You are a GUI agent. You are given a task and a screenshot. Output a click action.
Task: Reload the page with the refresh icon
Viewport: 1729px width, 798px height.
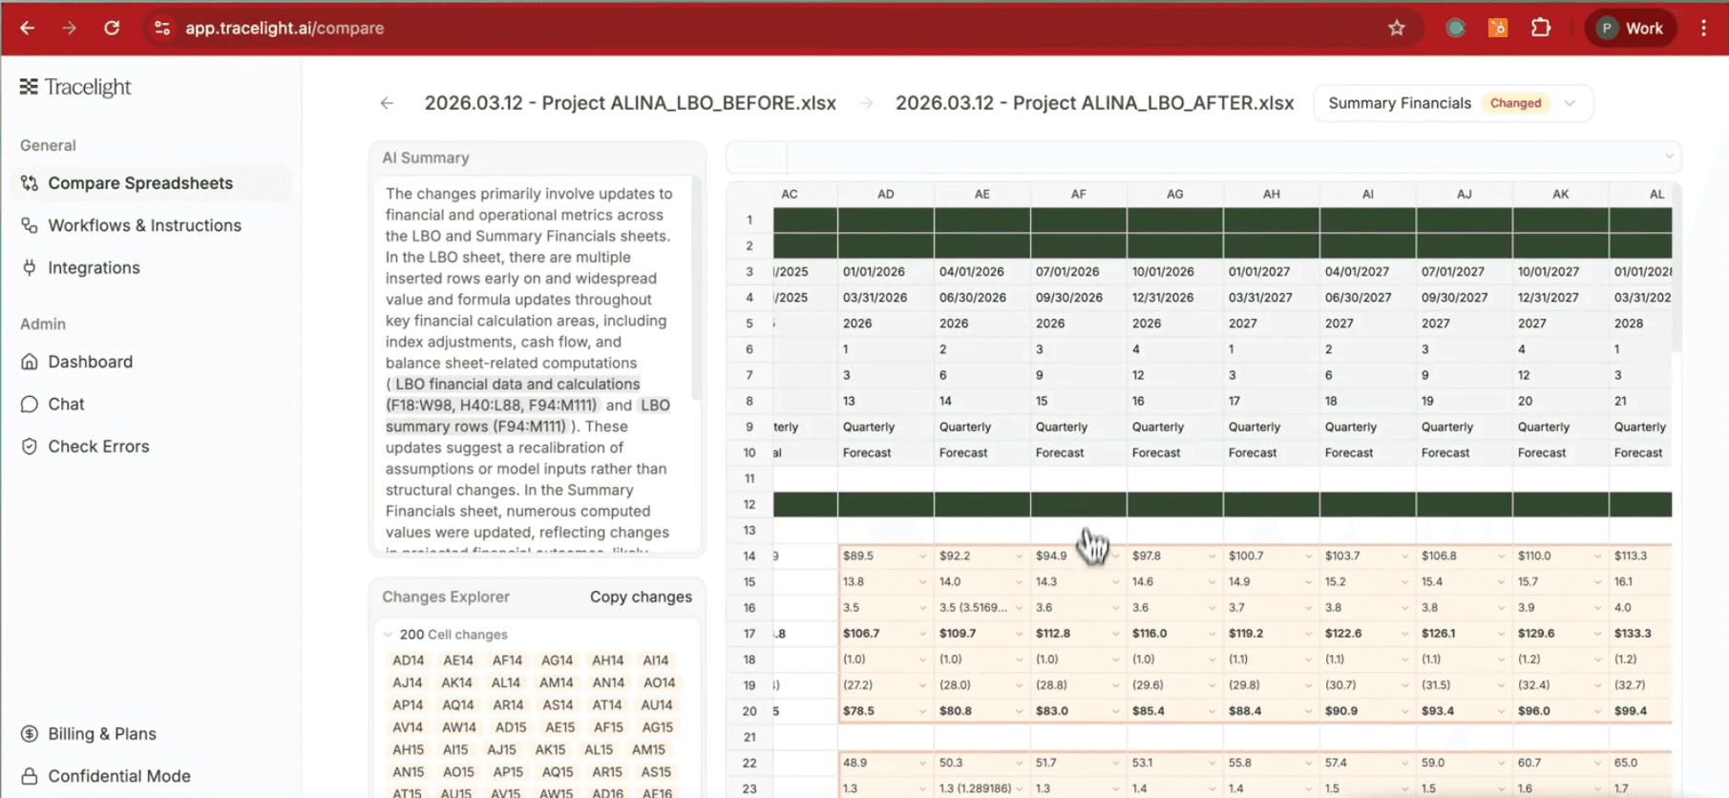[112, 28]
